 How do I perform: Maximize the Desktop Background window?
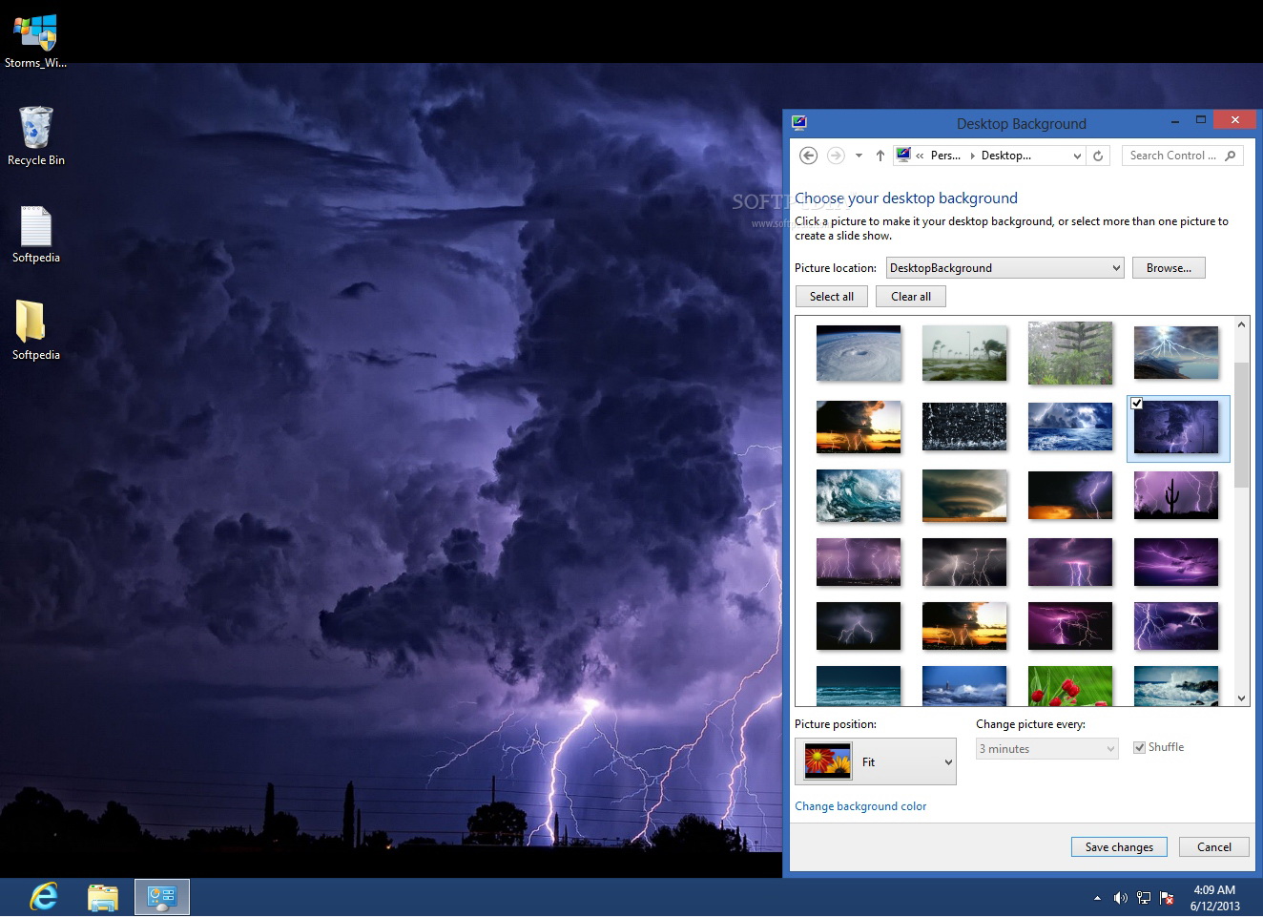point(1201,120)
